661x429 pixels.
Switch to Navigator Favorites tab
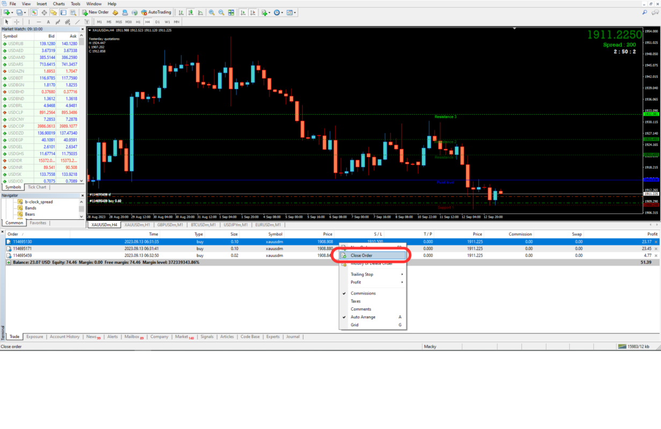point(38,223)
